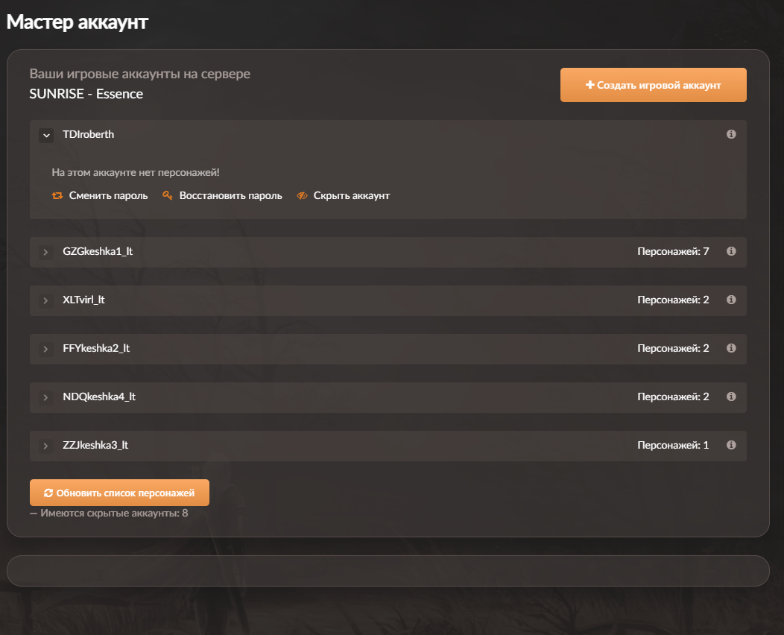784x635 pixels.
Task: Expand the FFYkeshka2_lt account chevron
Action: 46,349
